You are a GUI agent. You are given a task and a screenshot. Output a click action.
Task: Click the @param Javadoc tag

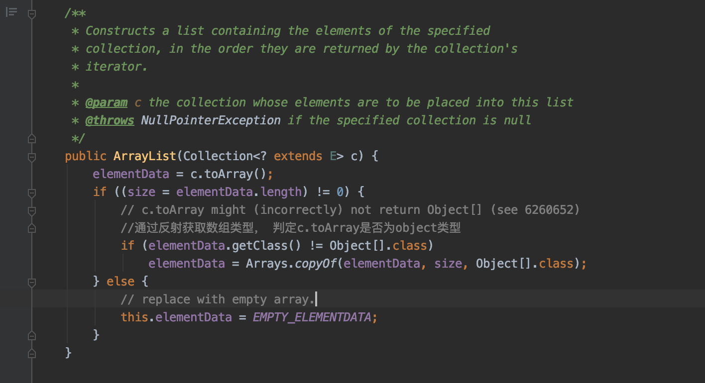tap(106, 102)
